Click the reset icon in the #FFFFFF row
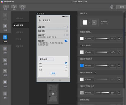126x105 pixels. (119, 38)
